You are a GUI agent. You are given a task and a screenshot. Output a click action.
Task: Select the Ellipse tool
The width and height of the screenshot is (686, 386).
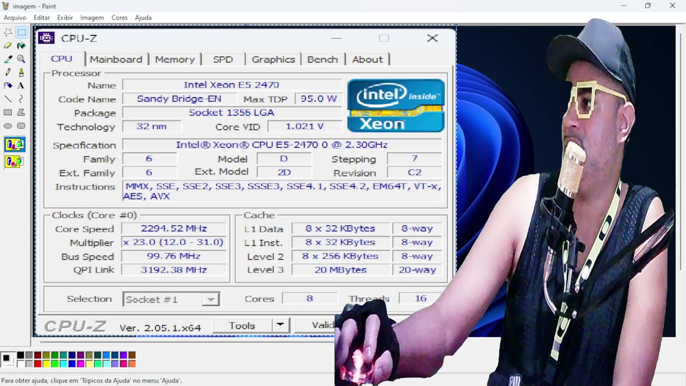point(8,126)
